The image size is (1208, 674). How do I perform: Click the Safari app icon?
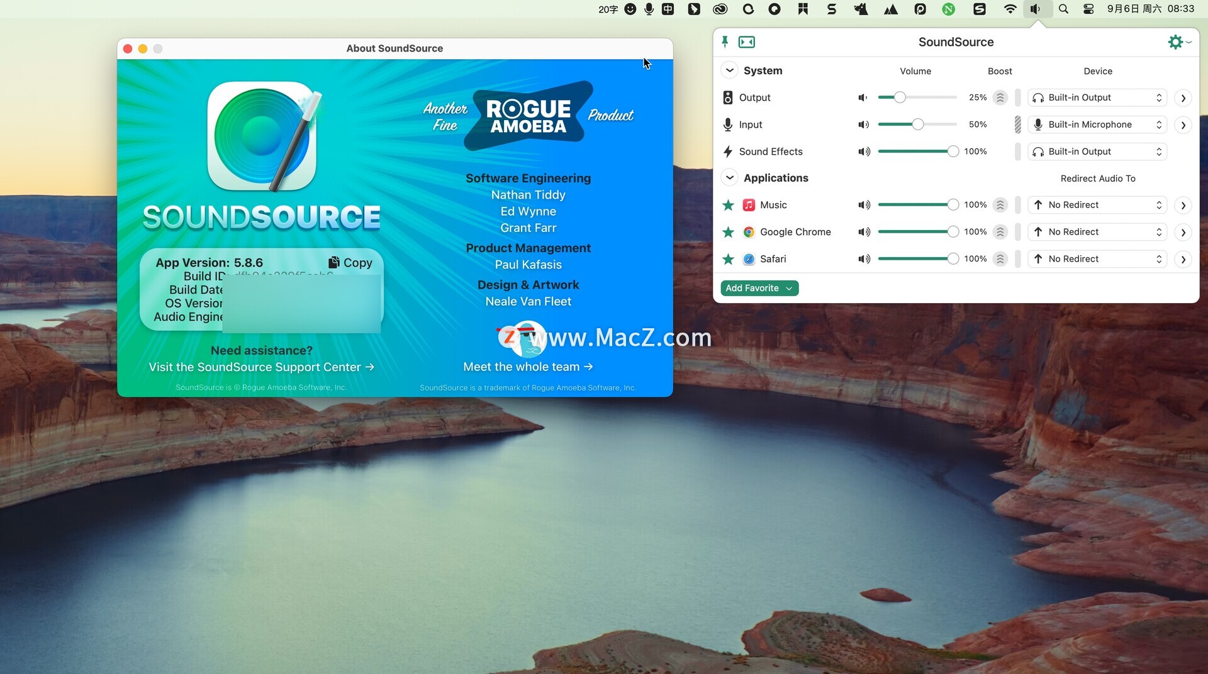pyautogui.click(x=749, y=259)
